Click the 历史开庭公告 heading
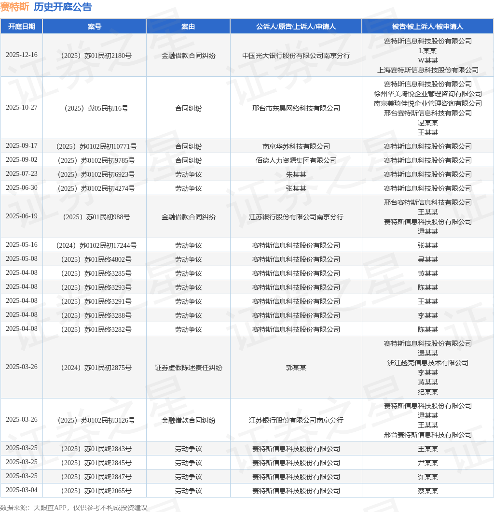 [x=63, y=7]
